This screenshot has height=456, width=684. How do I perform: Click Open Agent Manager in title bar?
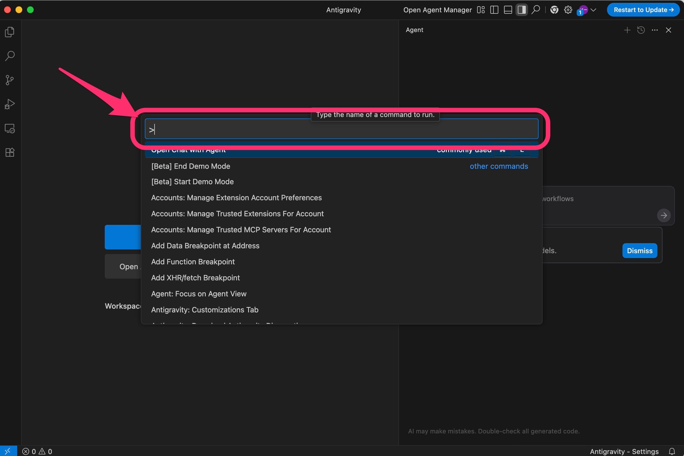point(437,10)
